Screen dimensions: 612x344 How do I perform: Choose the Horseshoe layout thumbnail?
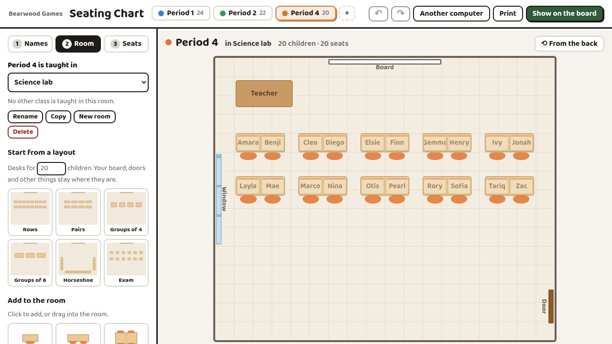coord(78,263)
